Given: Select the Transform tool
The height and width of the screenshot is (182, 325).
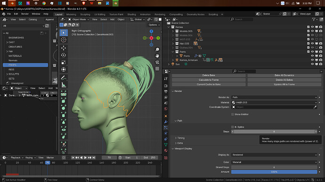Looking at the screenshot, I should point(64,69).
